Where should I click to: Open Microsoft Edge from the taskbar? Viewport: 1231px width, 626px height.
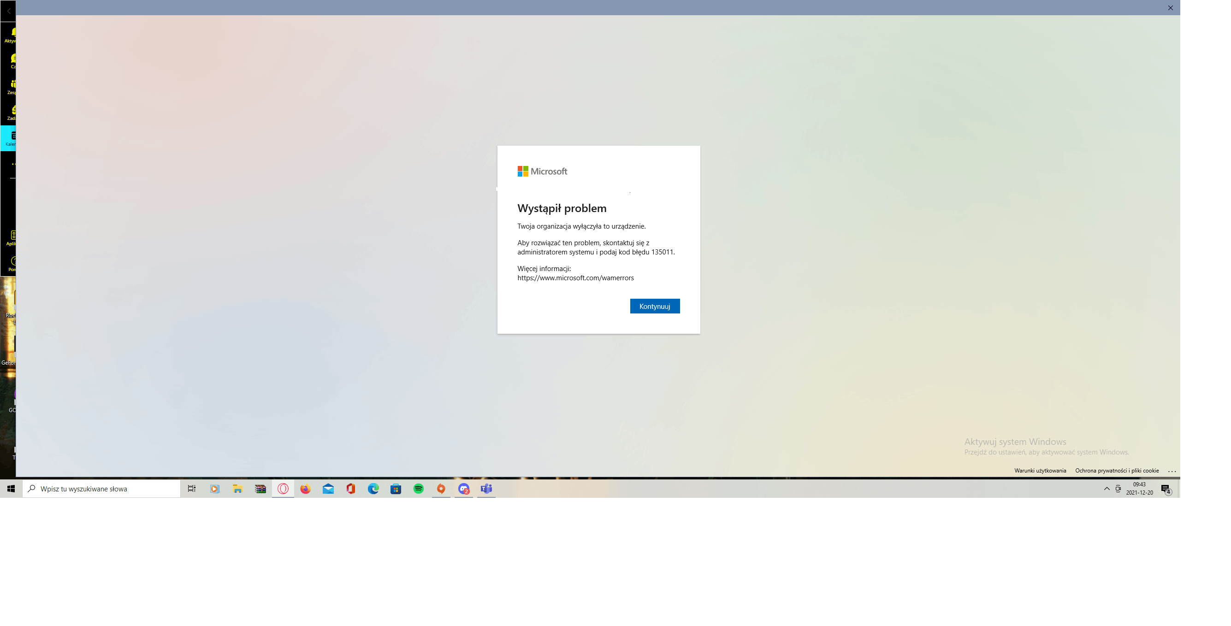click(373, 488)
